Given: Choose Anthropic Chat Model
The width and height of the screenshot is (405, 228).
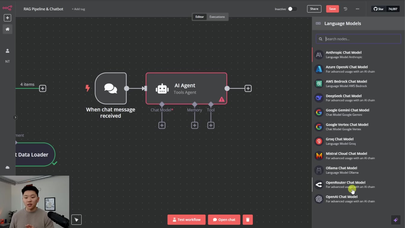Looking at the screenshot, I should [358, 55].
